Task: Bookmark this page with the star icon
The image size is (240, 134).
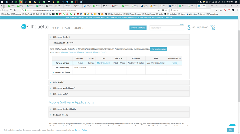Action: click(x=166, y=10)
